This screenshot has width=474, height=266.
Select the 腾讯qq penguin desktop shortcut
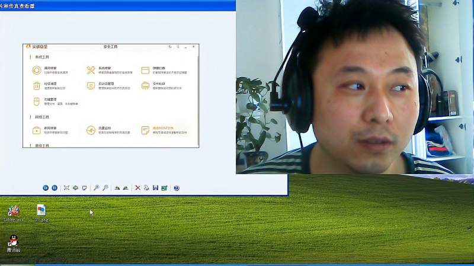tap(13, 243)
